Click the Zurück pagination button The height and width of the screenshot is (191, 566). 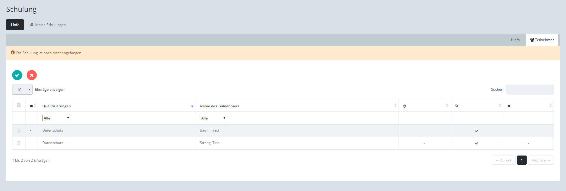tap(504, 160)
